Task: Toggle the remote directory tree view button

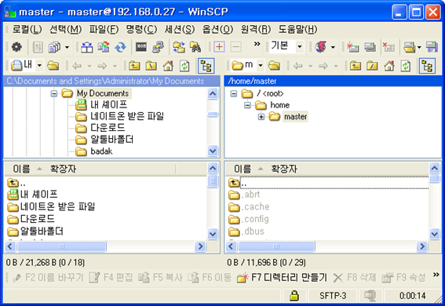Action: point(427,66)
